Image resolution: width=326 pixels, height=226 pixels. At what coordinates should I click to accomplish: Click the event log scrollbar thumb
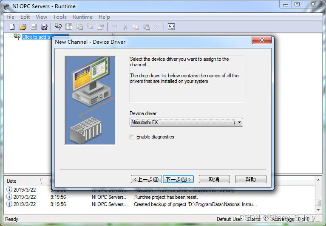[318, 203]
